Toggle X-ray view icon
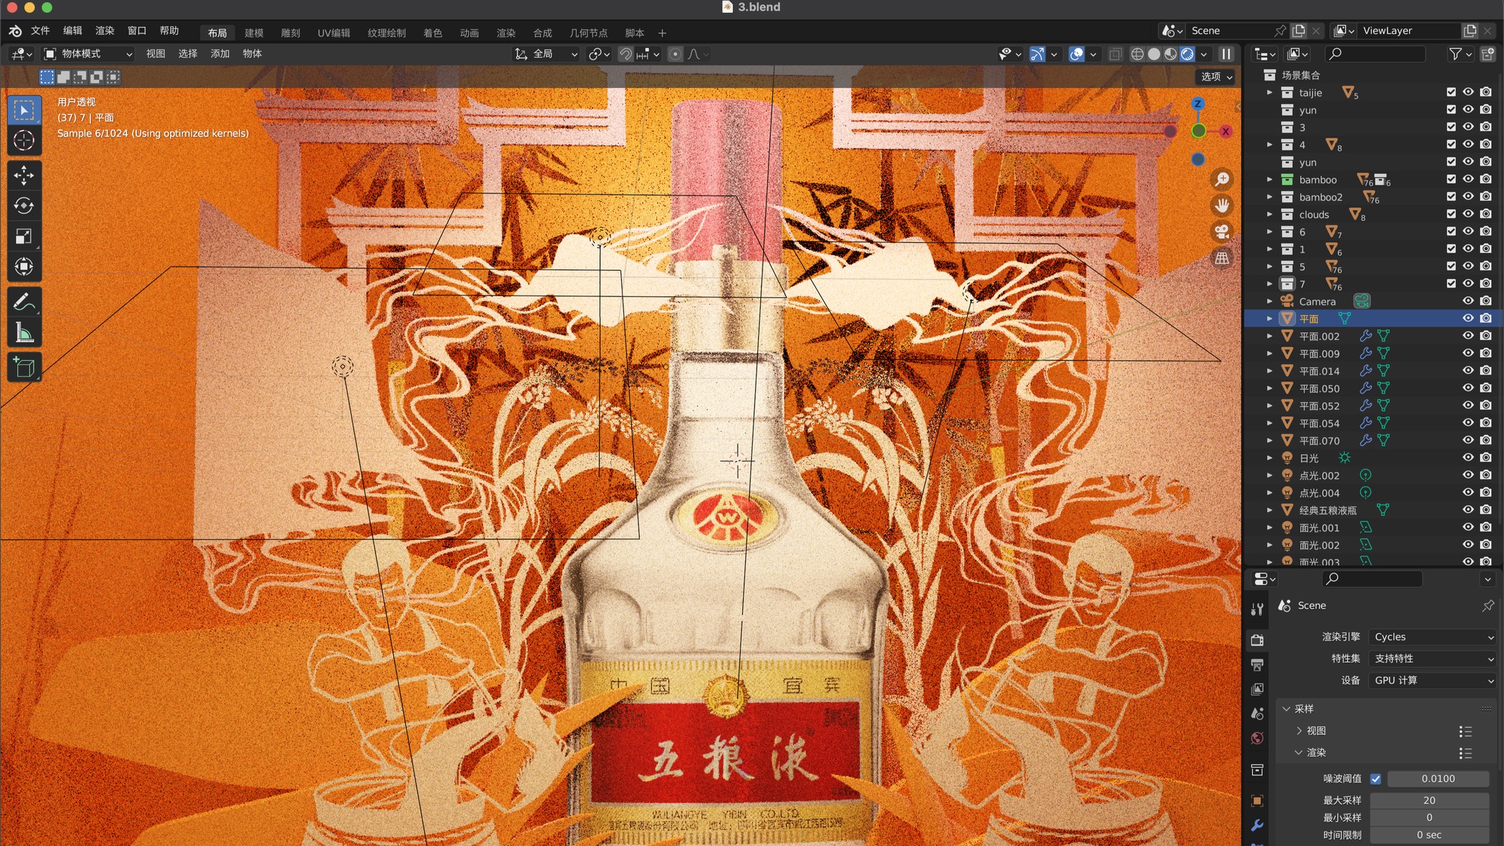The height and width of the screenshot is (846, 1504). point(1115,54)
